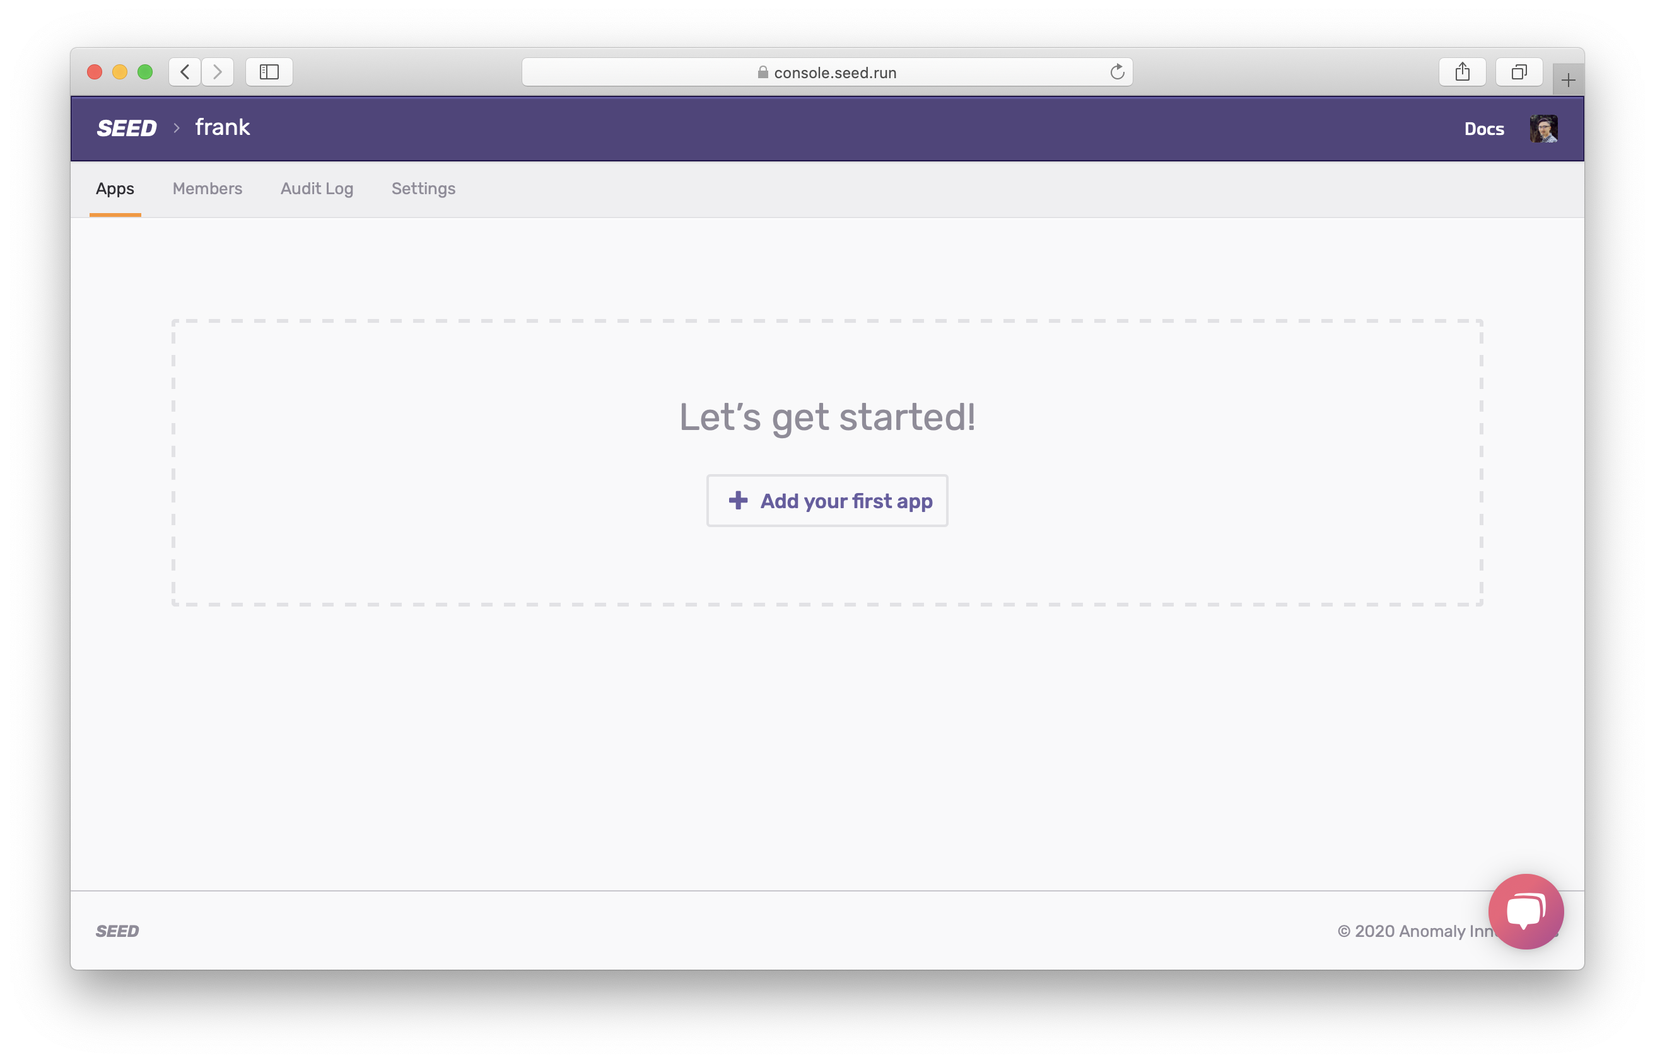Click the address bar URL field
The height and width of the screenshot is (1063, 1655).
coord(827,71)
